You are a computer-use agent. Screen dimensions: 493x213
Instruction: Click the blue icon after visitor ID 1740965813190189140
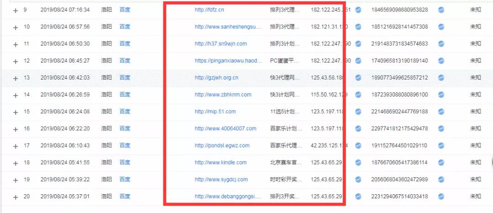[441, 60]
